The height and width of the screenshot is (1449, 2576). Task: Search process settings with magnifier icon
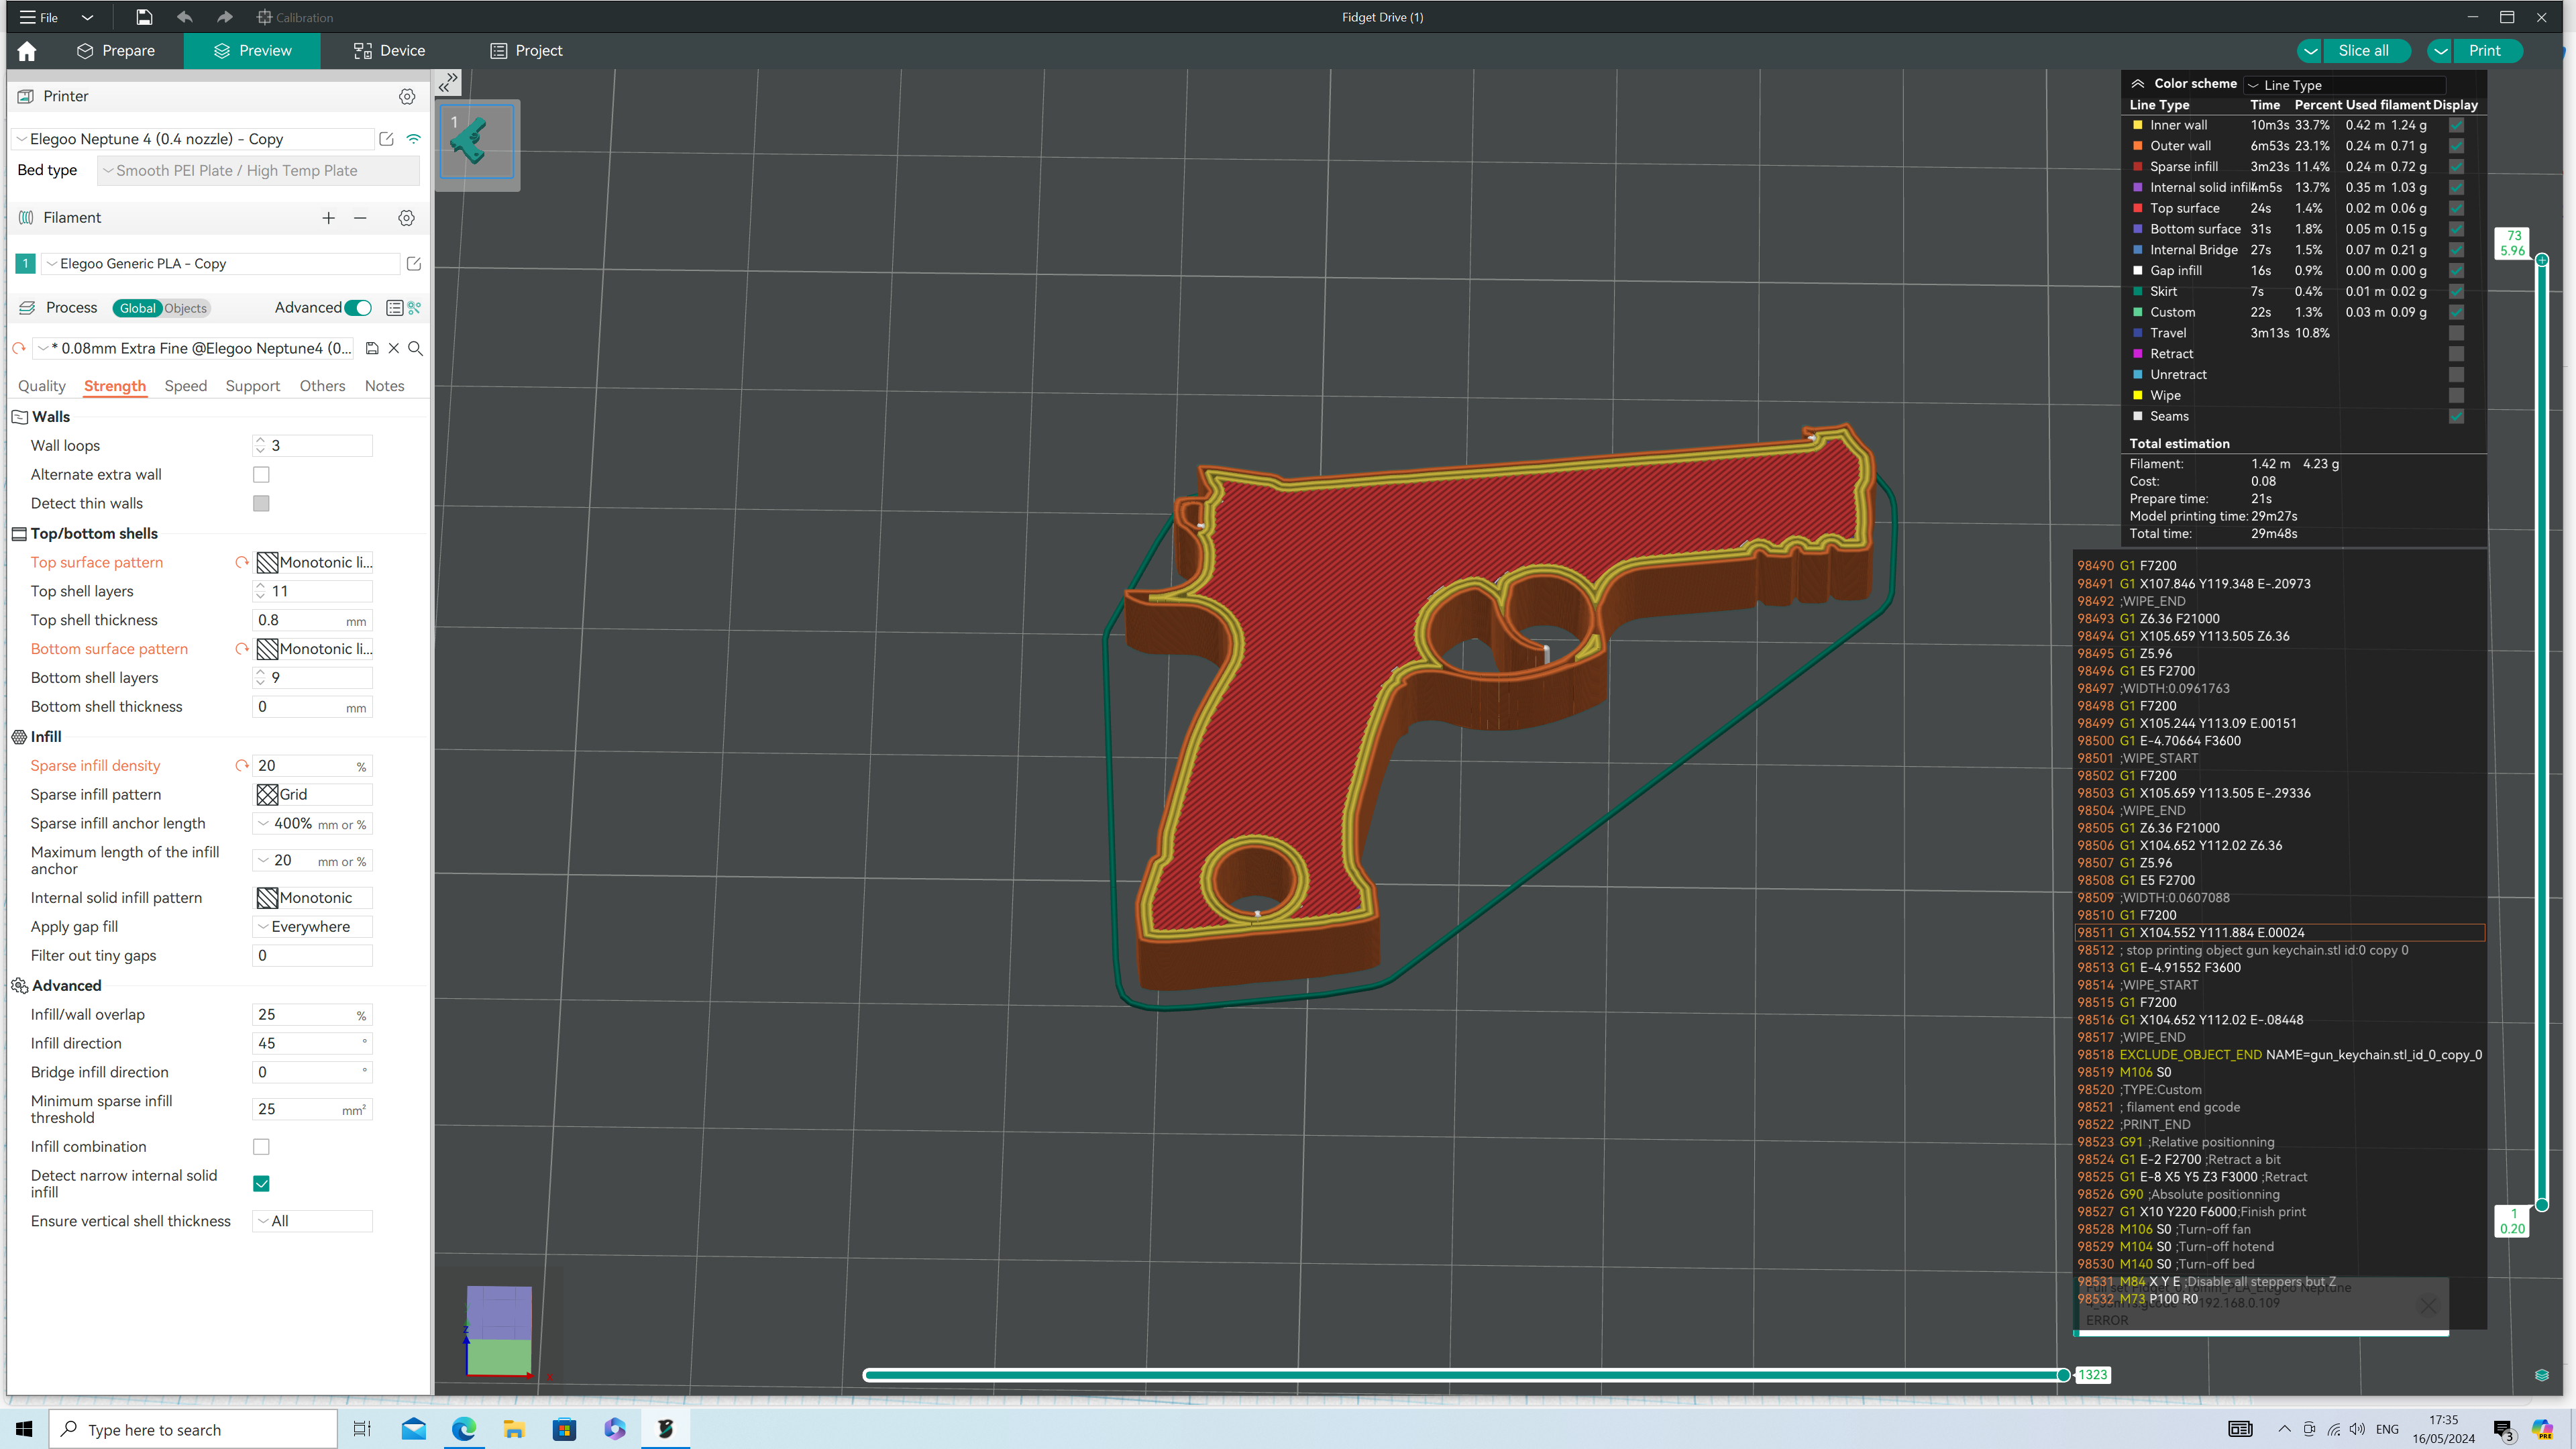coord(415,348)
